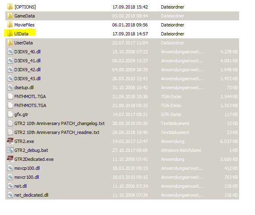255x215 pixels.
Task: Click the net_dedicated.dll file icon
Action: [10, 195]
